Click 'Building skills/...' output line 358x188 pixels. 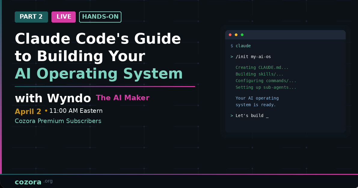click(x=259, y=74)
